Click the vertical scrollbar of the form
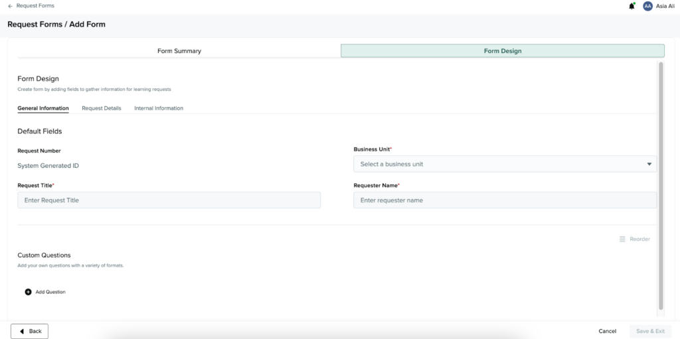680x339 pixels. tap(660, 186)
